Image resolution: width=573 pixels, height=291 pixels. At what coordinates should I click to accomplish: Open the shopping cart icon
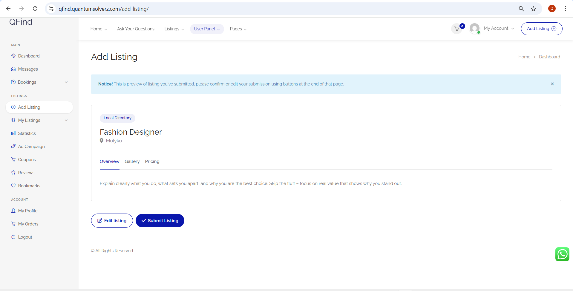click(x=456, y=29)
